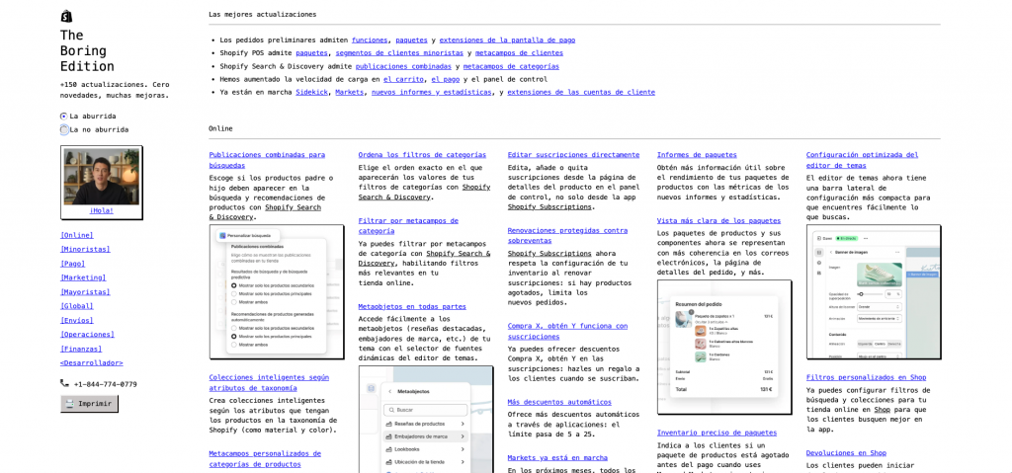Viewport: 1012px width, 473px height.
Task: Open the [Finanzas] section link
Action: [x=81, y=349]
